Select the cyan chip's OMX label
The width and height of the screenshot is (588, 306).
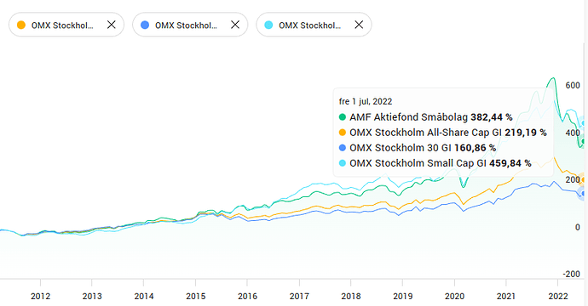309,25
